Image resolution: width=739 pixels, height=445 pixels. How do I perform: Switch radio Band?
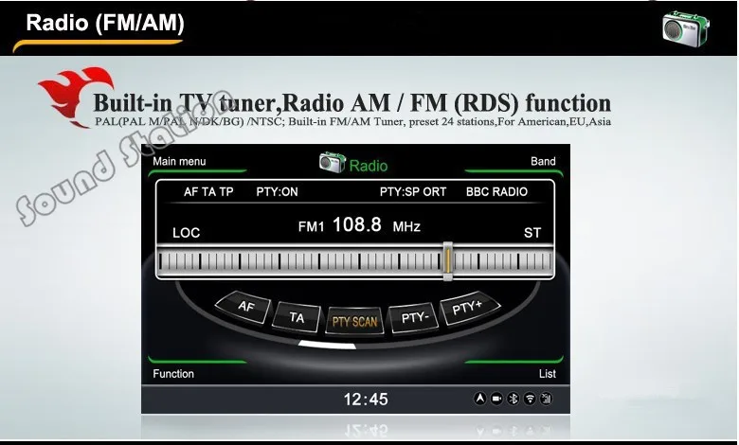pos(543,162)
